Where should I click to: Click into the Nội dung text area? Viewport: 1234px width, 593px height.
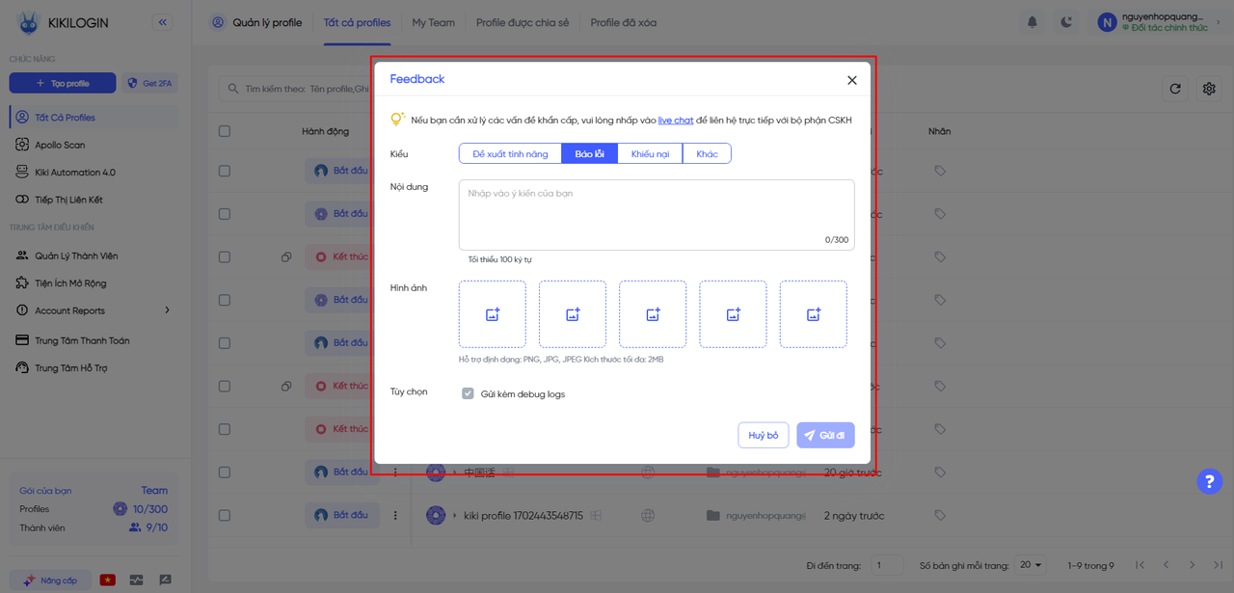click(x=656, y=214)
